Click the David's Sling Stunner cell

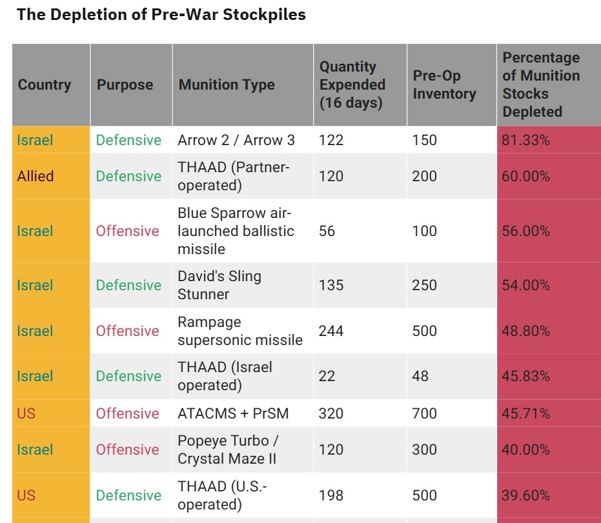(x=219, y=285)
